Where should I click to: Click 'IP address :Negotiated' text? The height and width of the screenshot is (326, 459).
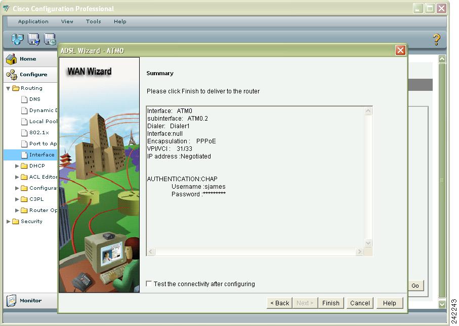(179, 156)
